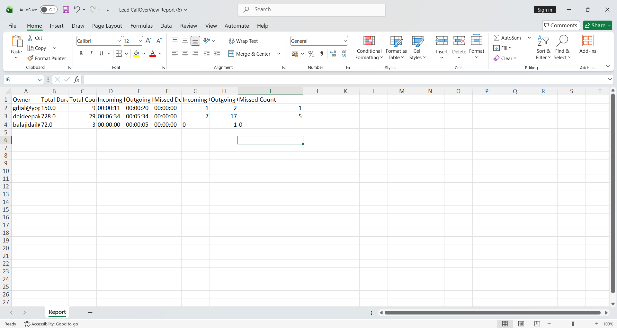Add a new sheet

click(x=90, y=313)
